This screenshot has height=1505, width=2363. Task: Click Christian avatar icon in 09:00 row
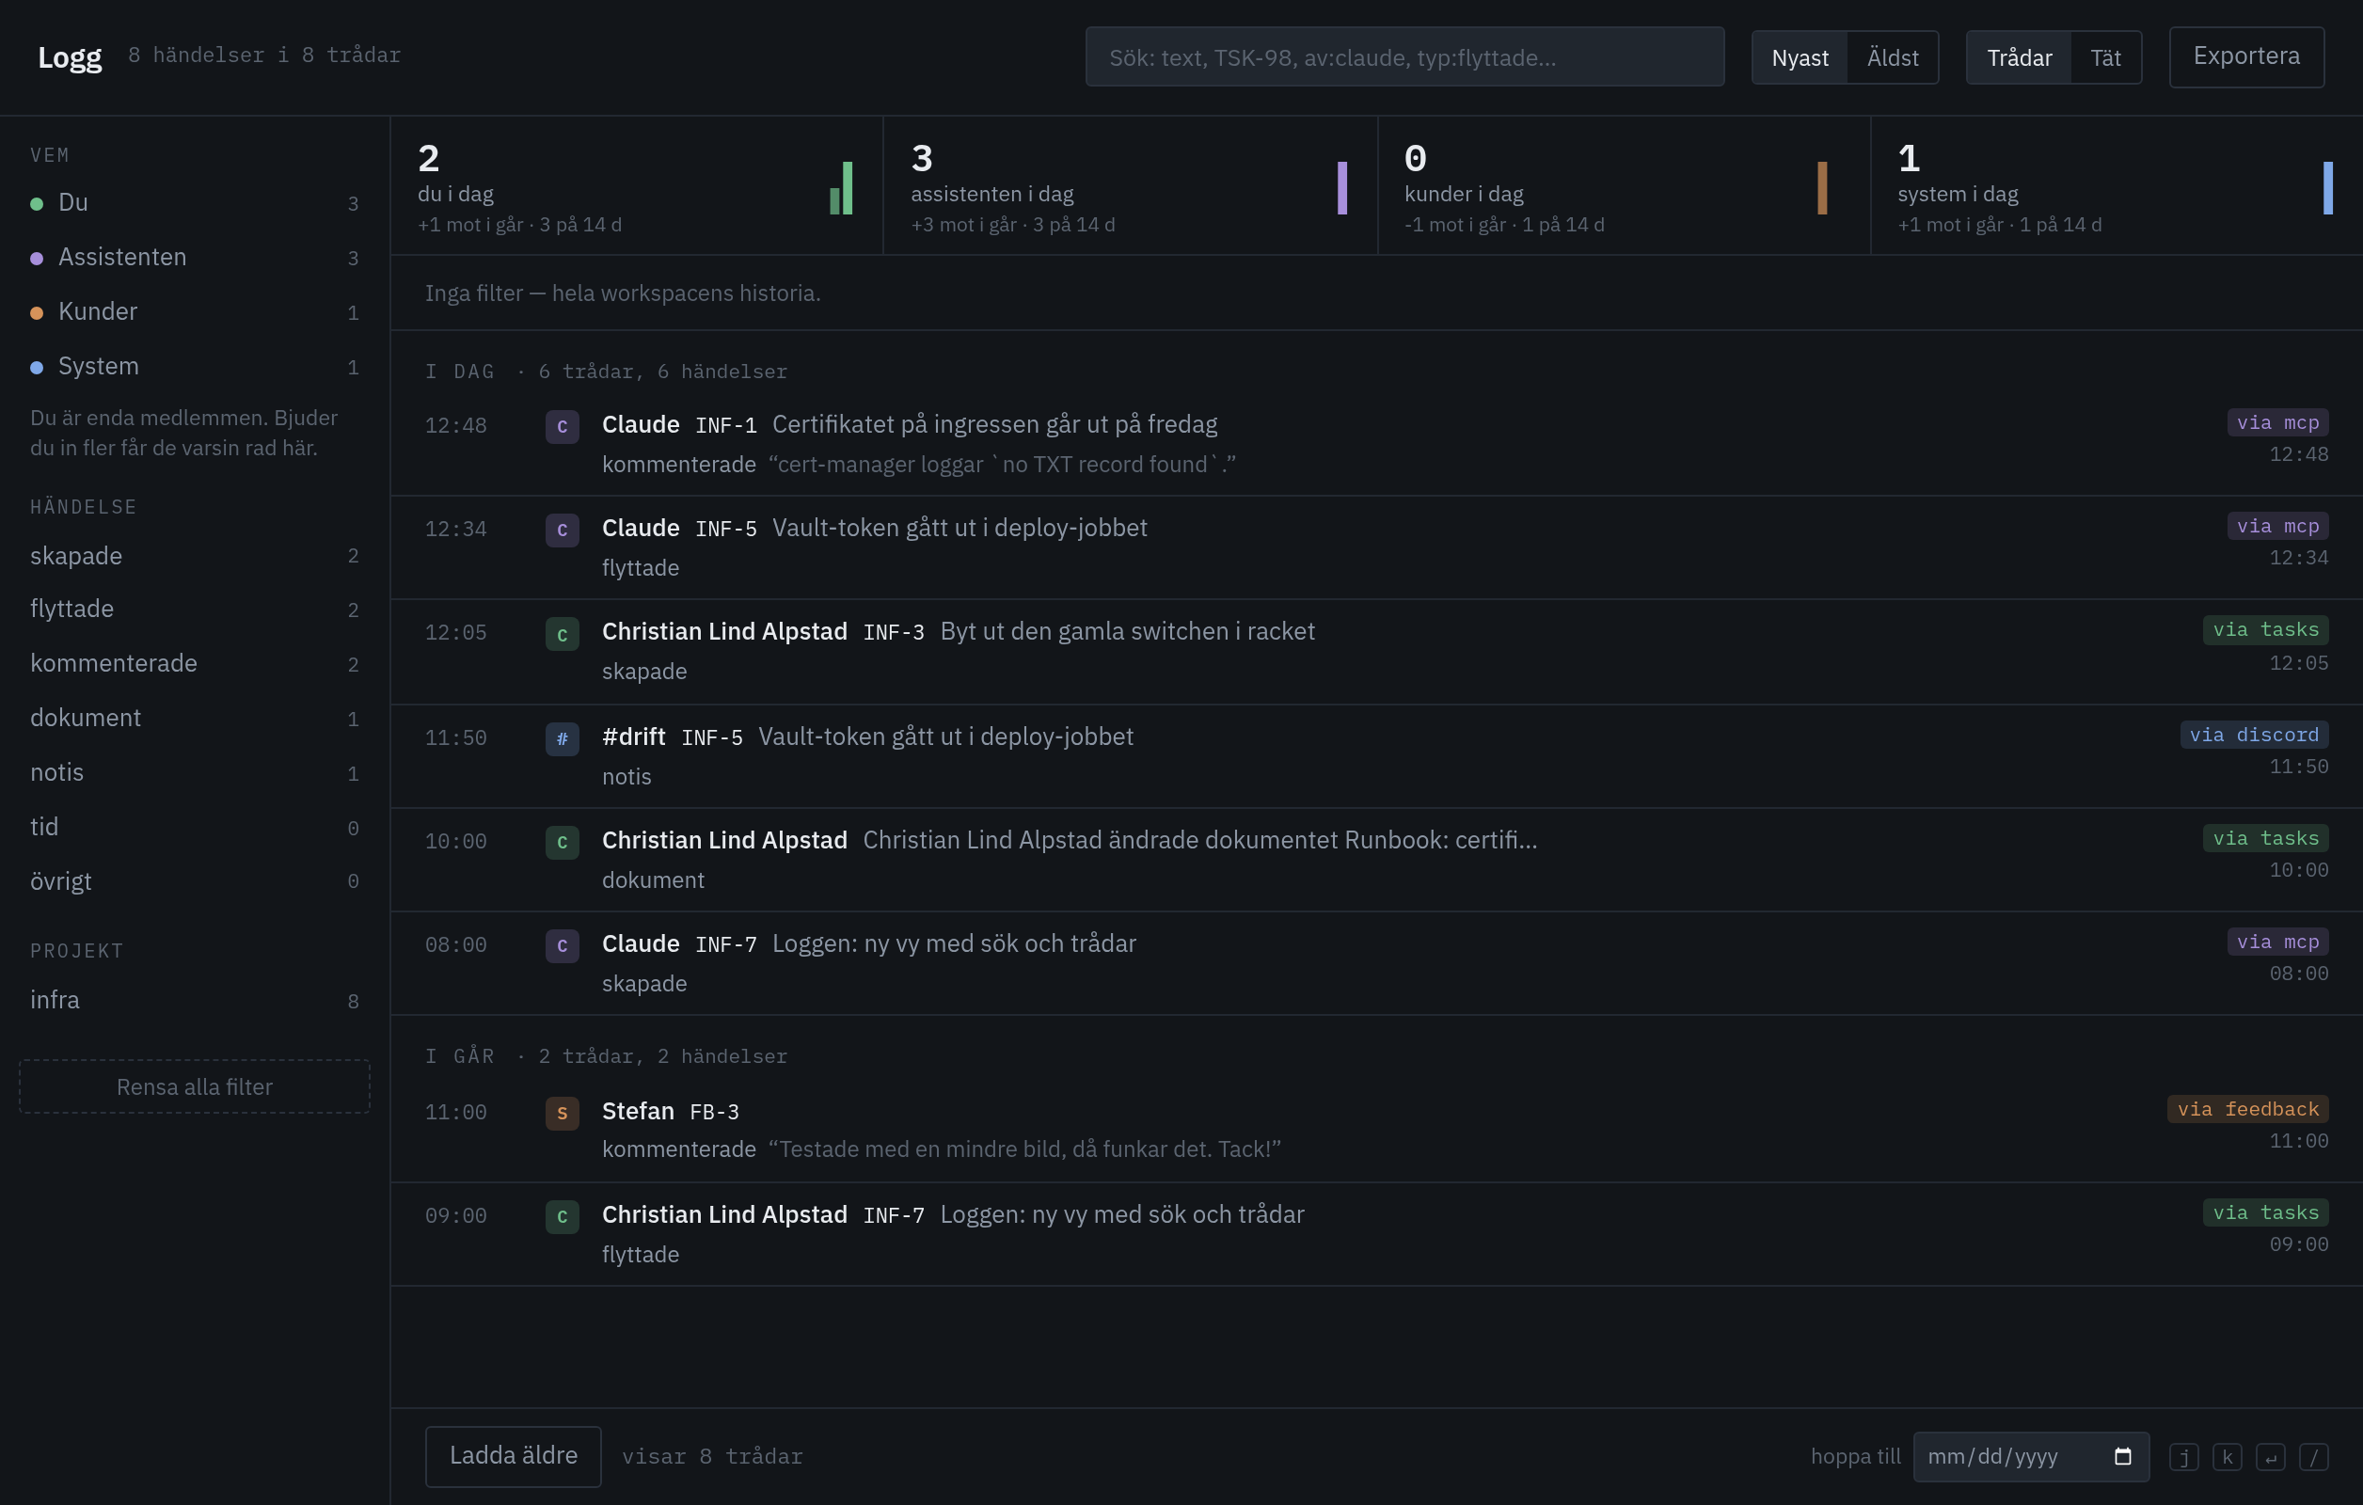point(563,1216)
